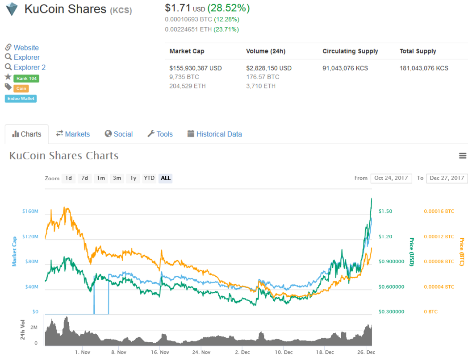Click the 26. Dec x-axis label

(366, 352)
